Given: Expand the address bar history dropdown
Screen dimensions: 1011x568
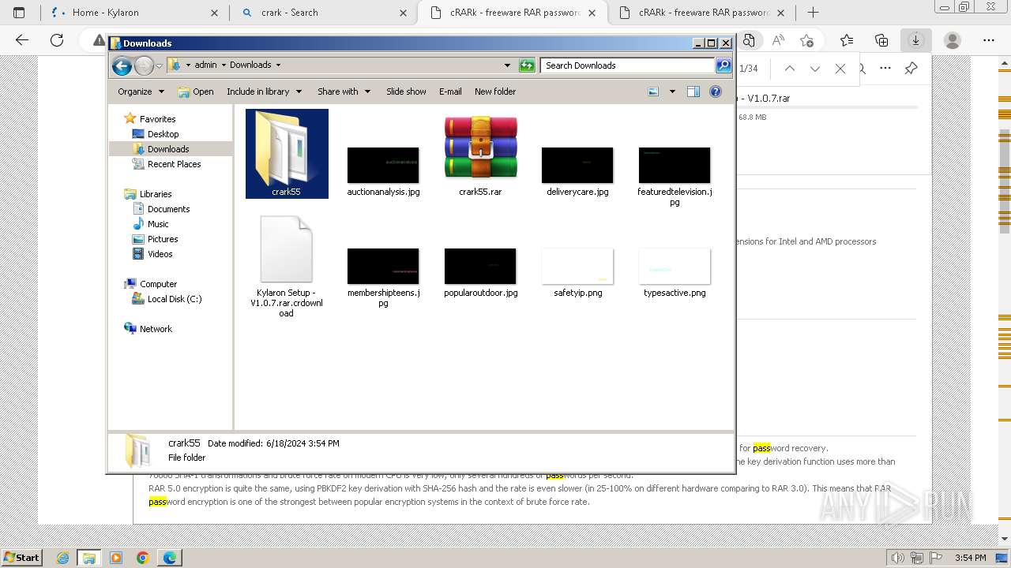Looking at the screenshot, I should pos(507,65).
